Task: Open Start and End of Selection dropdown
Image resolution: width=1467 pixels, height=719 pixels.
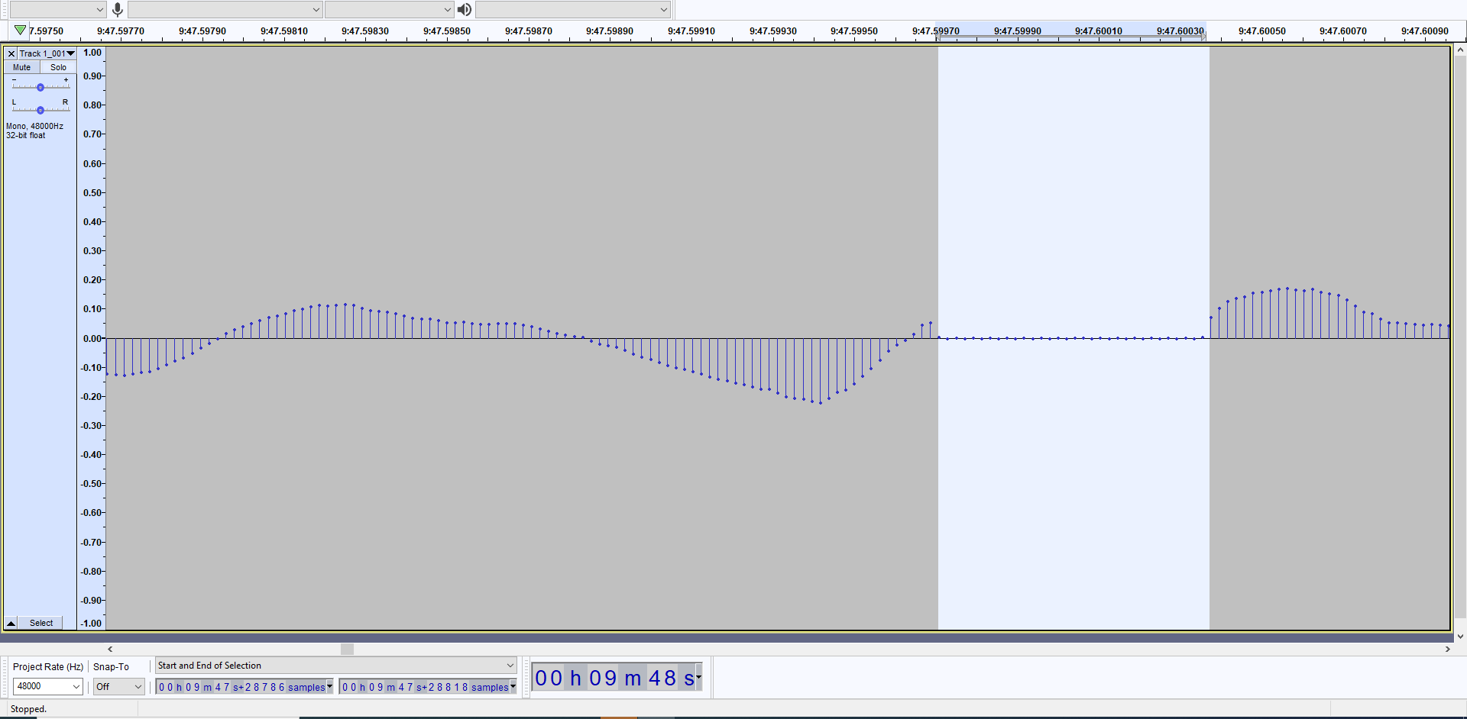Action: pyautogui.click(x=336, y=666)
